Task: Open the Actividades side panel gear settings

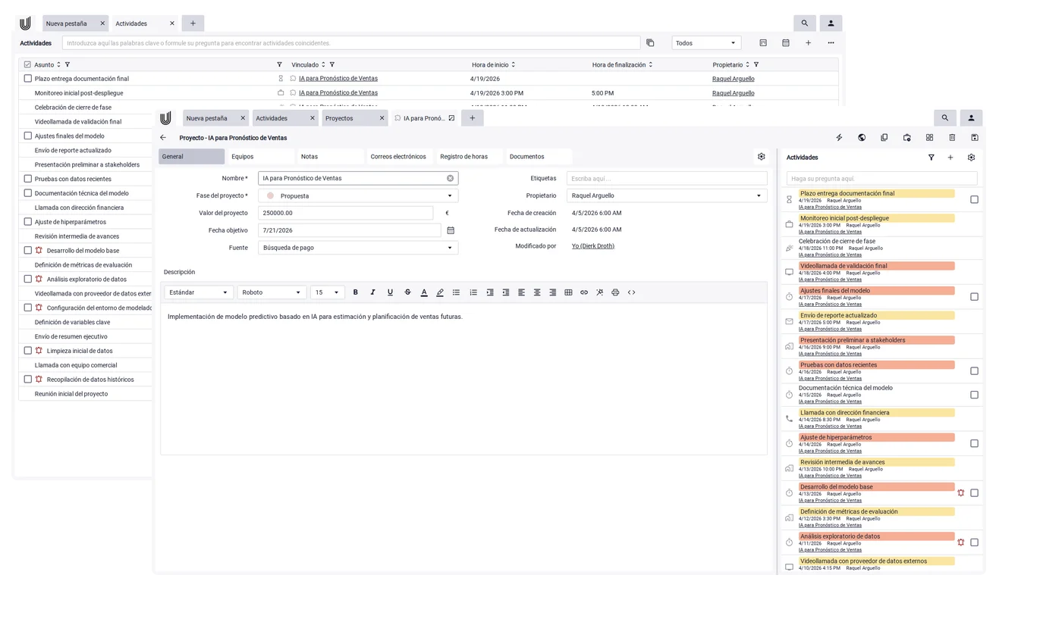Action: click(x=971, y=158)
